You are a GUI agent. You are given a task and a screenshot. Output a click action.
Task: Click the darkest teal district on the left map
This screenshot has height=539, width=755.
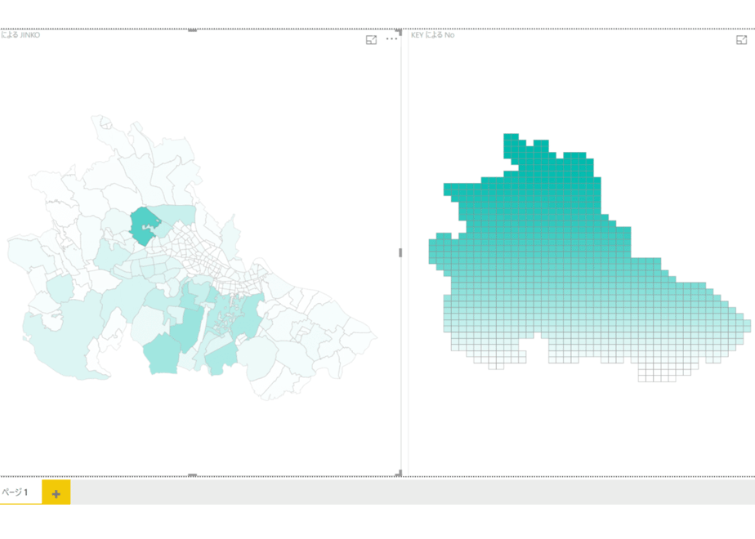pyautogui.click(x=145, y=226)
